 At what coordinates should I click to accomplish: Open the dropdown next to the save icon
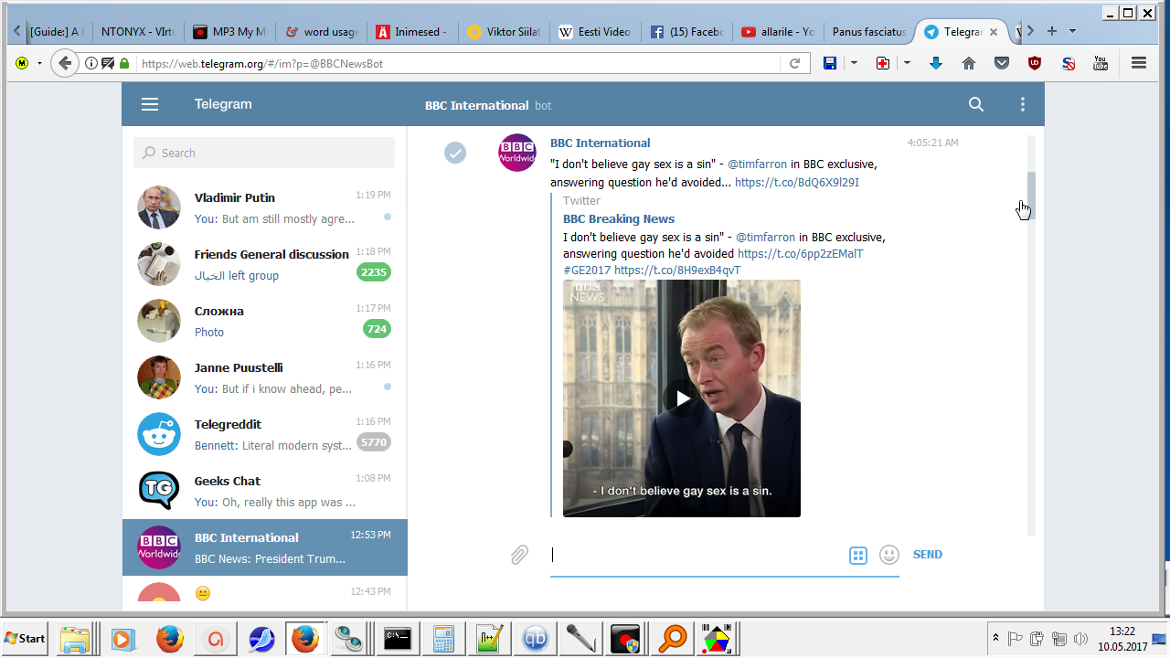pyautogui.click(x=854, y=63)
